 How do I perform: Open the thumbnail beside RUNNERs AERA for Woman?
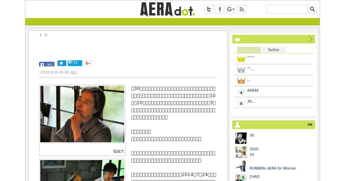tap(241, 166)
